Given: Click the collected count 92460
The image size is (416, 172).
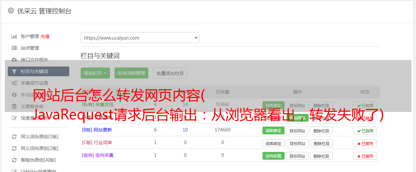Looking at the screenshot, I should click(222, 104).
